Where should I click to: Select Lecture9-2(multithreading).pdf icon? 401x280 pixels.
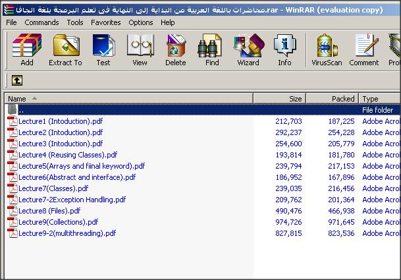pos(13,233)
